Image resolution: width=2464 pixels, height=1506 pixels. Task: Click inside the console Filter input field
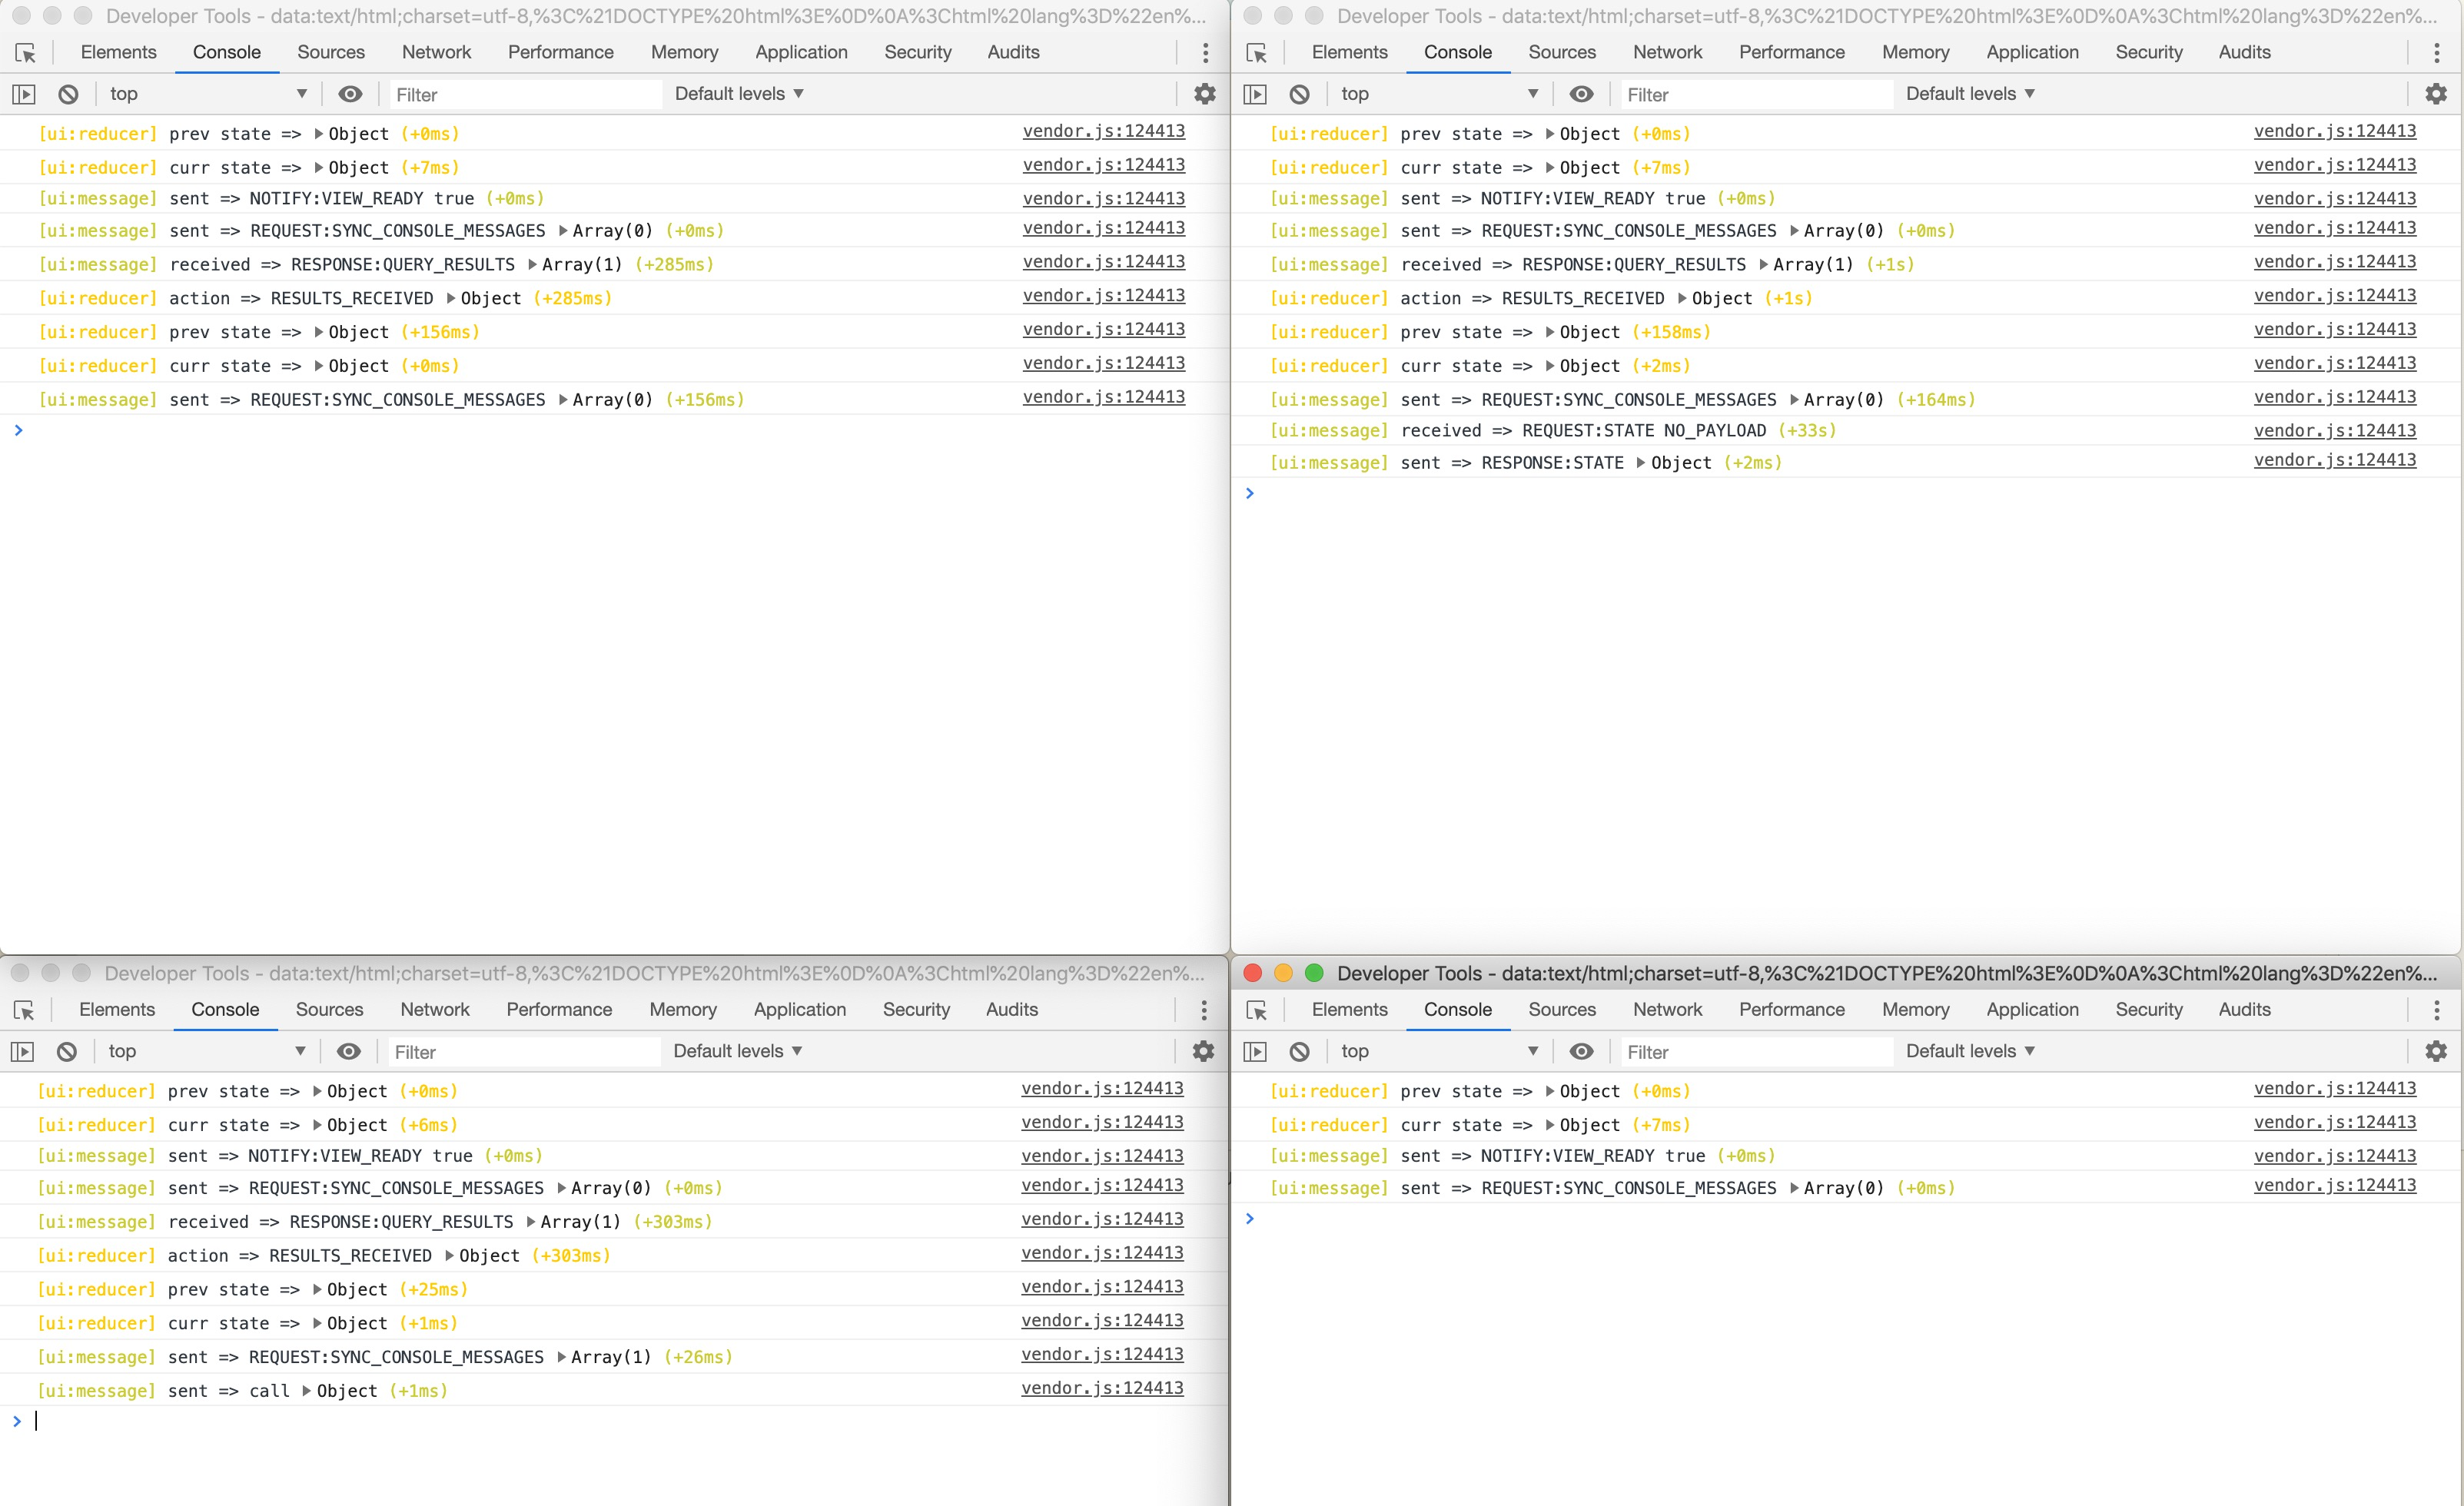520,93
